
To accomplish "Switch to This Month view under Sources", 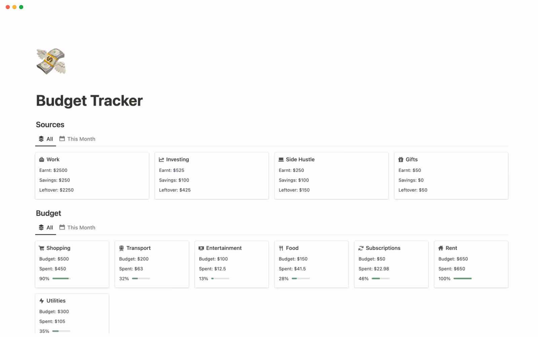I will click(77, 139).
